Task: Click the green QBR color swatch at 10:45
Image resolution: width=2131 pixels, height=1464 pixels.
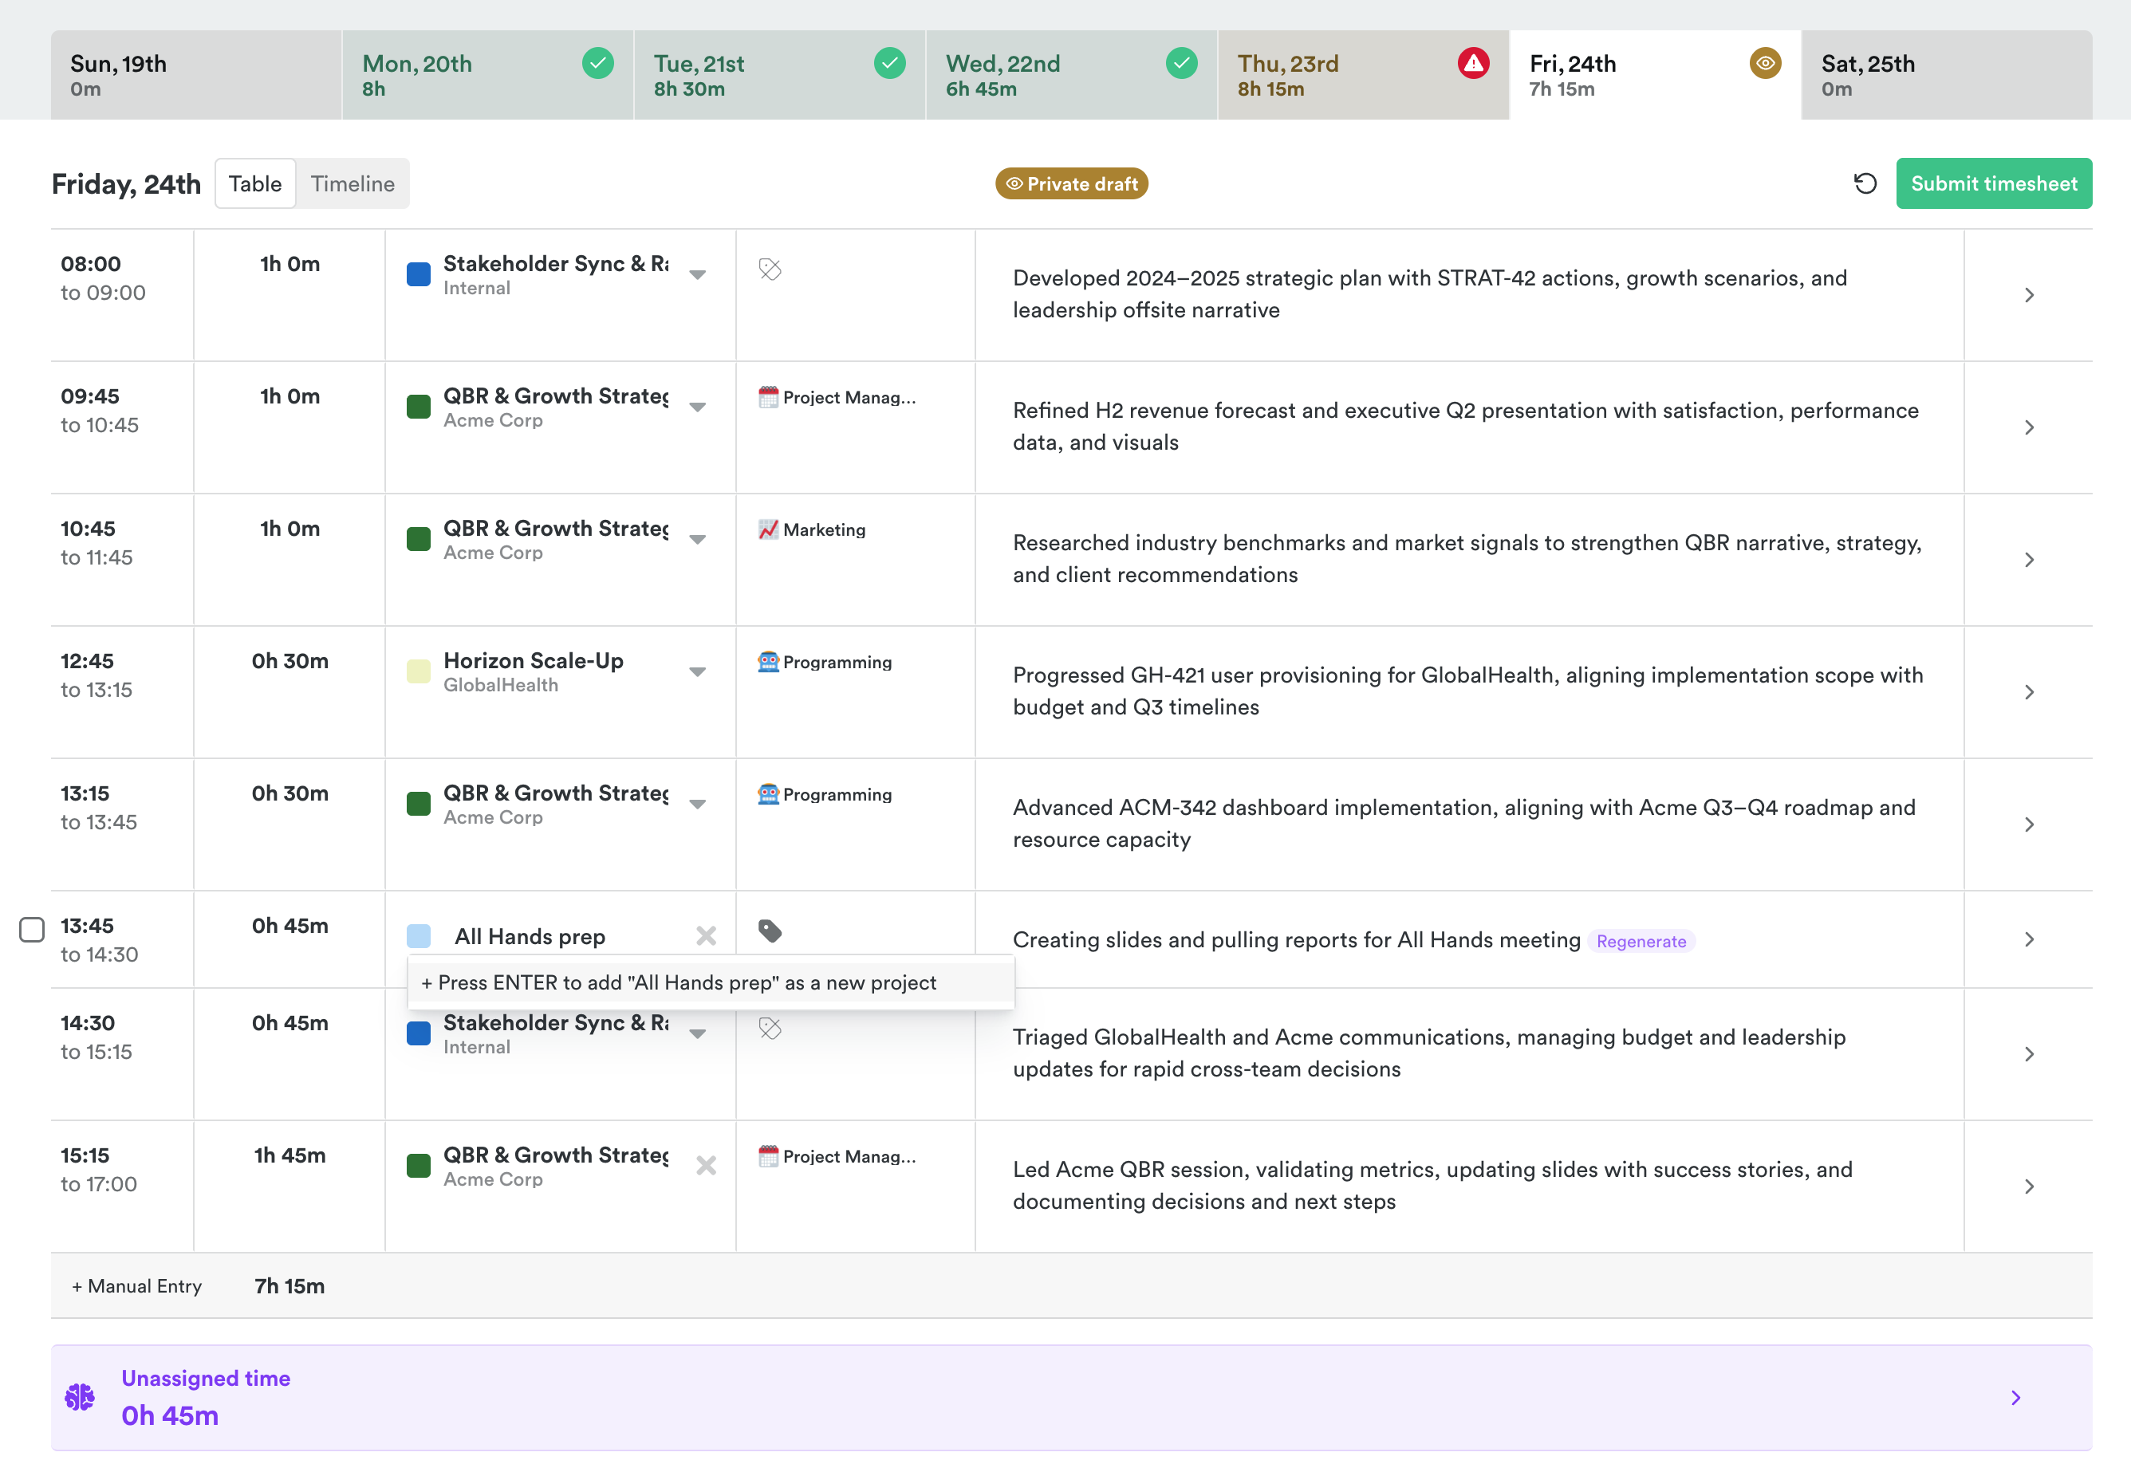Action: (x=419, y=539)
